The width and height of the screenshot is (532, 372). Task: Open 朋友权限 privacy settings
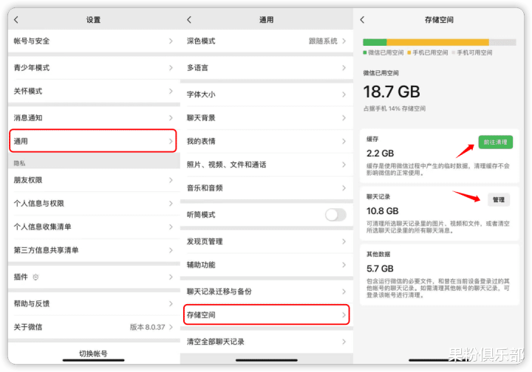point(94,180)
